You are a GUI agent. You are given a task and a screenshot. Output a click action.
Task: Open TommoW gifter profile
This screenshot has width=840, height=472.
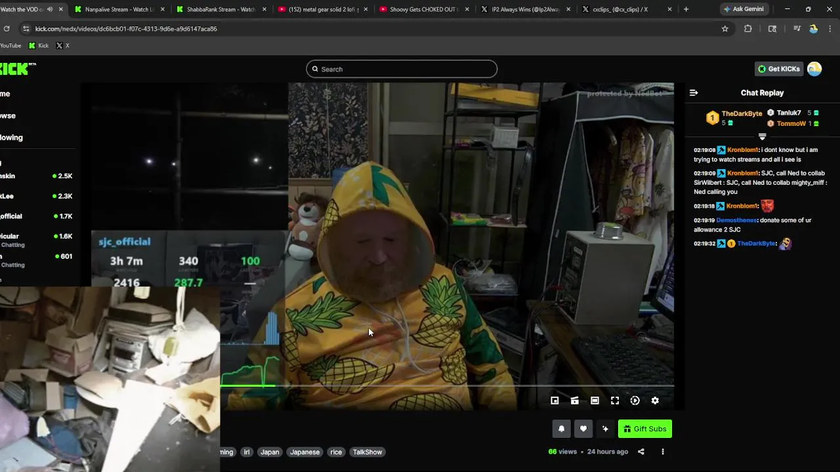coord(791,123)
